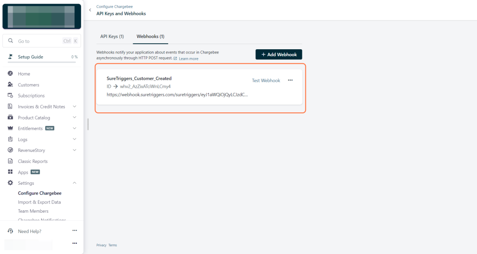Click the RevenueStory icon in sidebar
The image size is (477, 254).
[10, 150]
